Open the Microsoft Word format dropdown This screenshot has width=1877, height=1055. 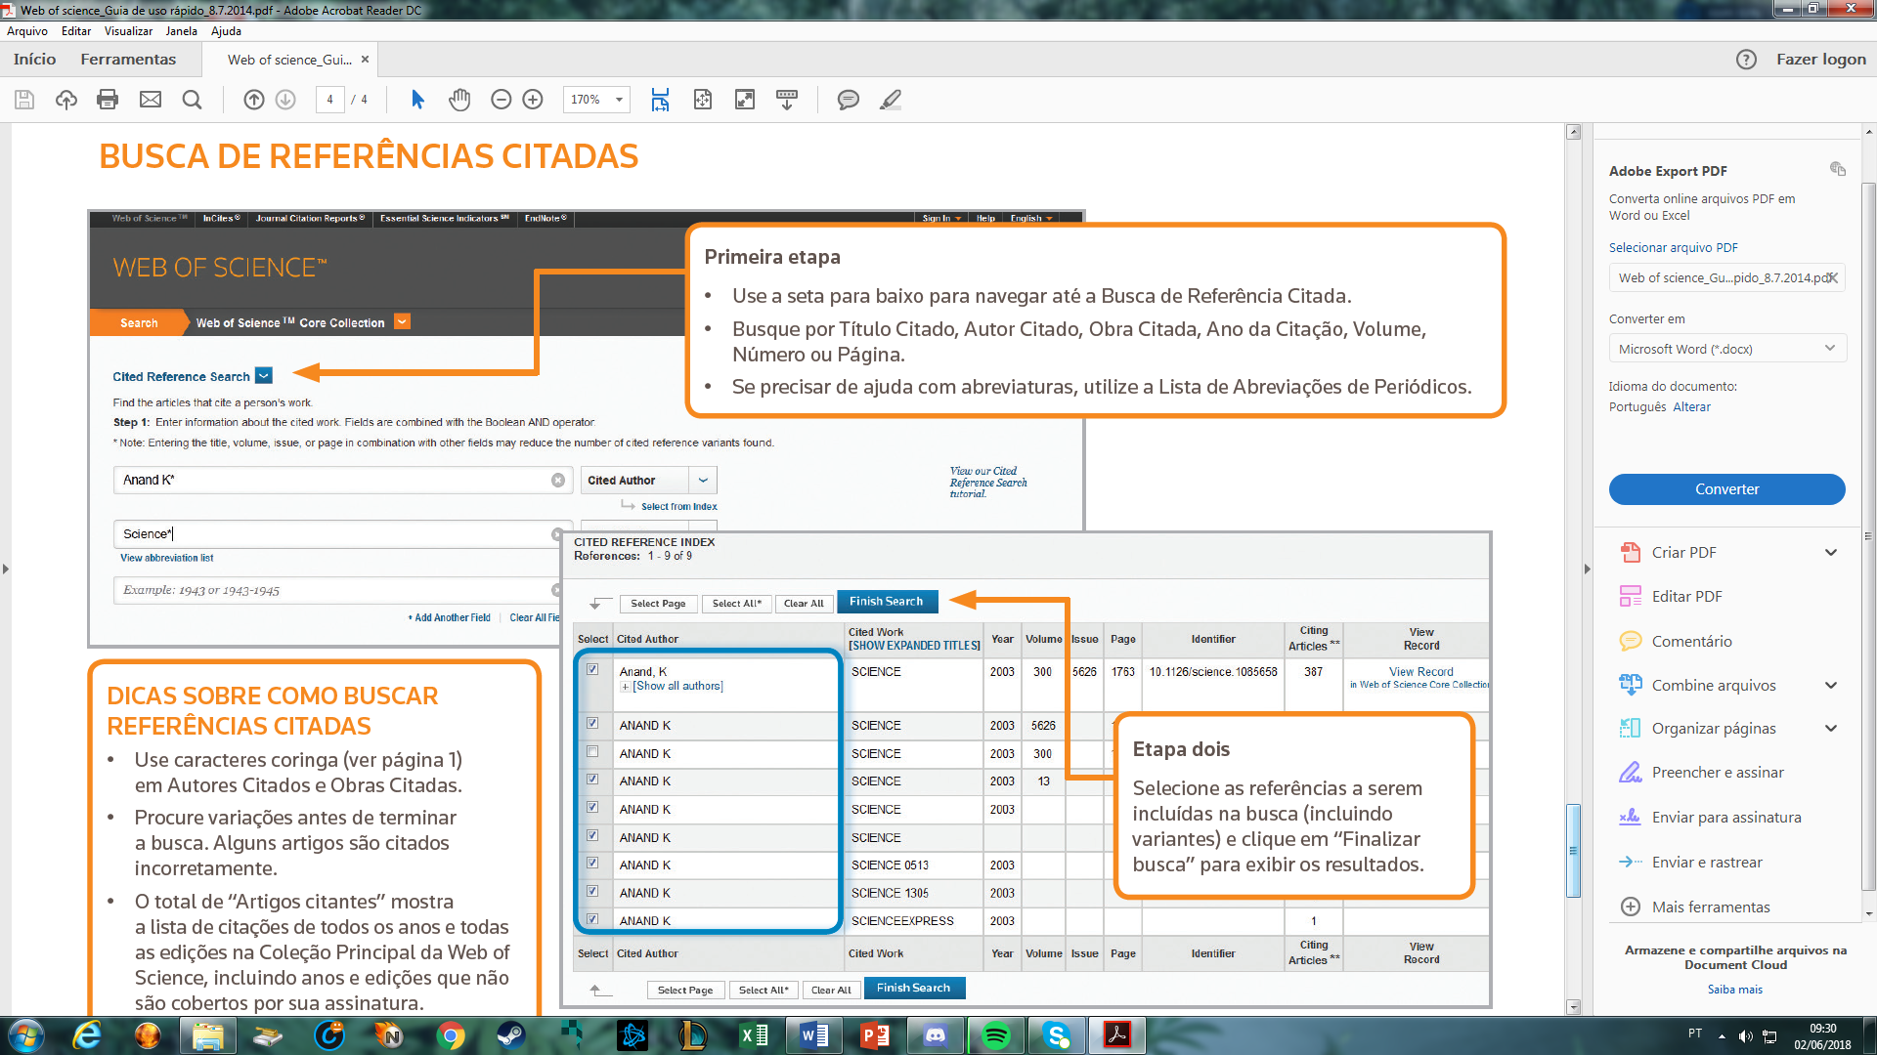coord(1726,349)
